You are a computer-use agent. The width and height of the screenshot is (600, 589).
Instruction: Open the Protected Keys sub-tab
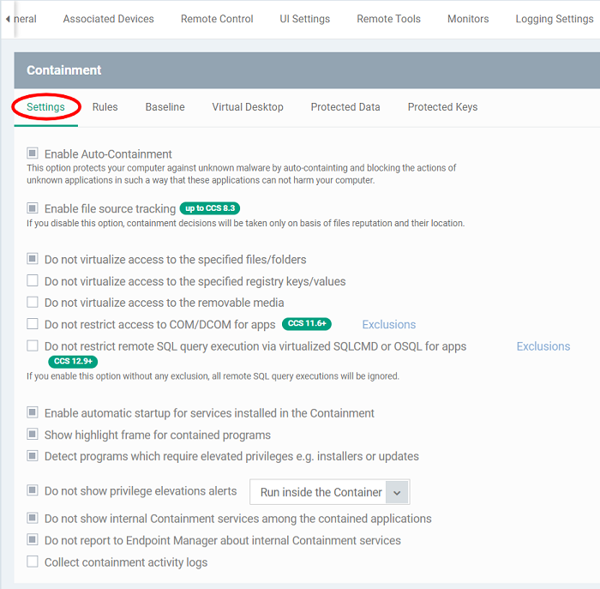pos(442,107)
